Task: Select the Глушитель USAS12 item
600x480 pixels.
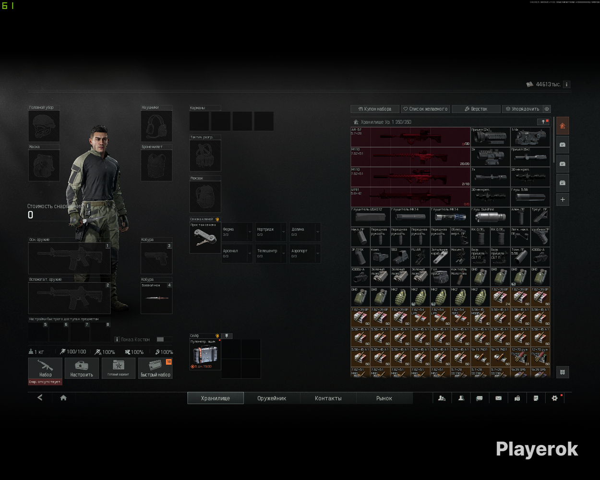Action: click(x=370, y=217)
